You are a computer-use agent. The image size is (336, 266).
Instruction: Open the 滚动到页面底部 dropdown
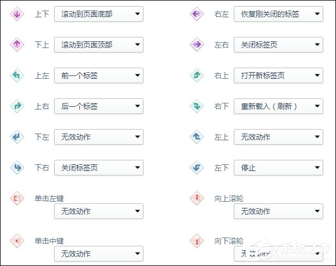click(98, 14)
